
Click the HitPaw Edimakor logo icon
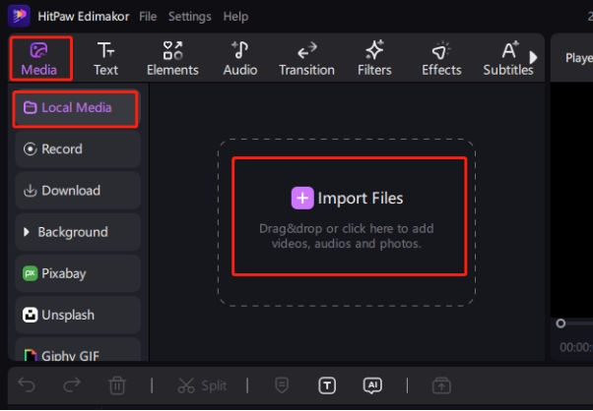point(19,16)
